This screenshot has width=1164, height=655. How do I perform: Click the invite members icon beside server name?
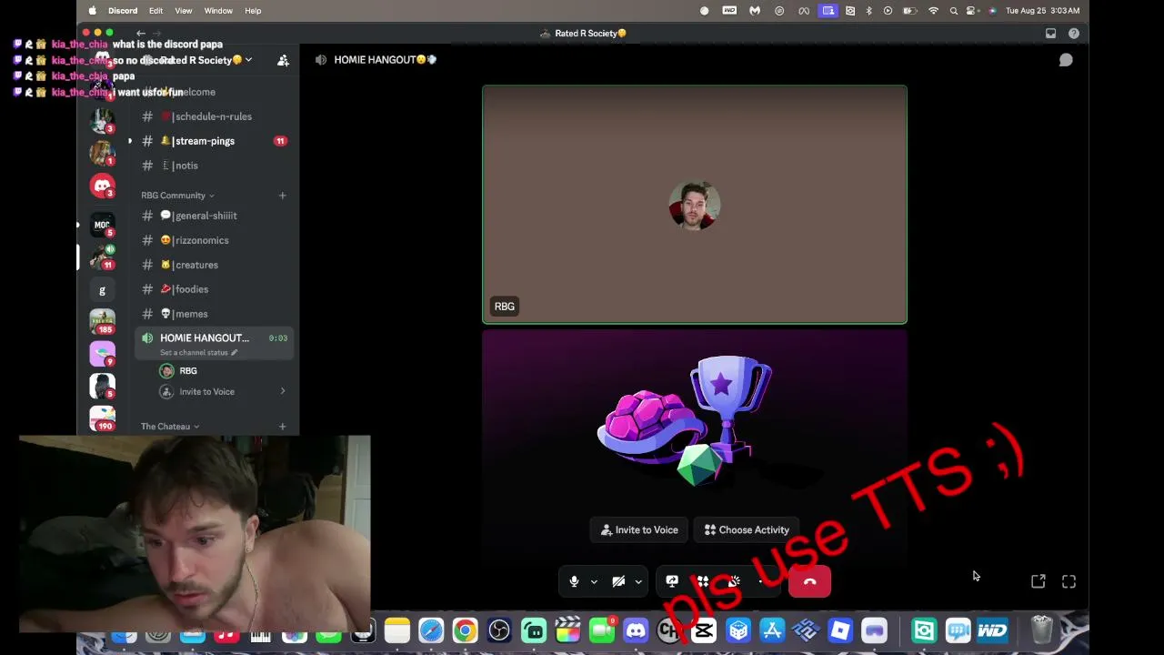click(x=283, y=60)
